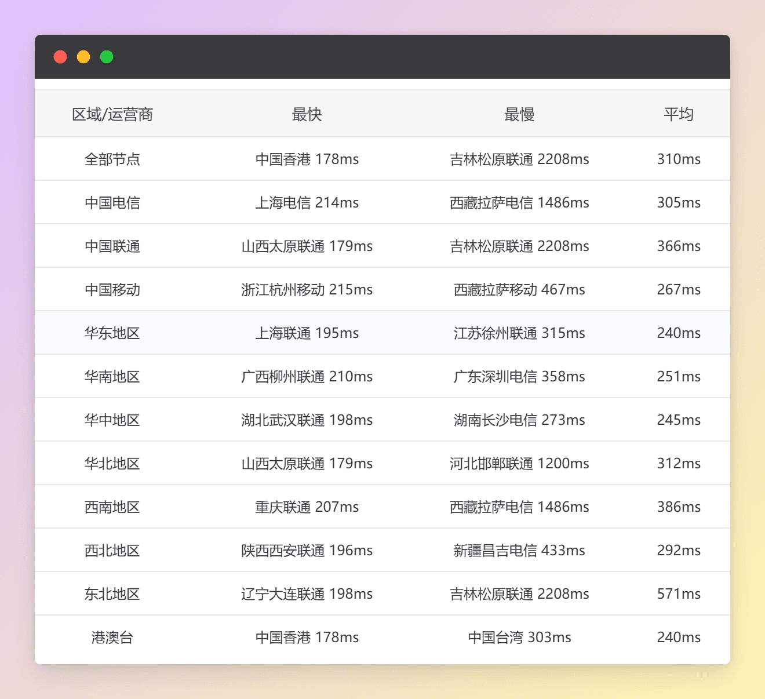
Task: Click the 386ms average value
Action: tap(679, 507)
